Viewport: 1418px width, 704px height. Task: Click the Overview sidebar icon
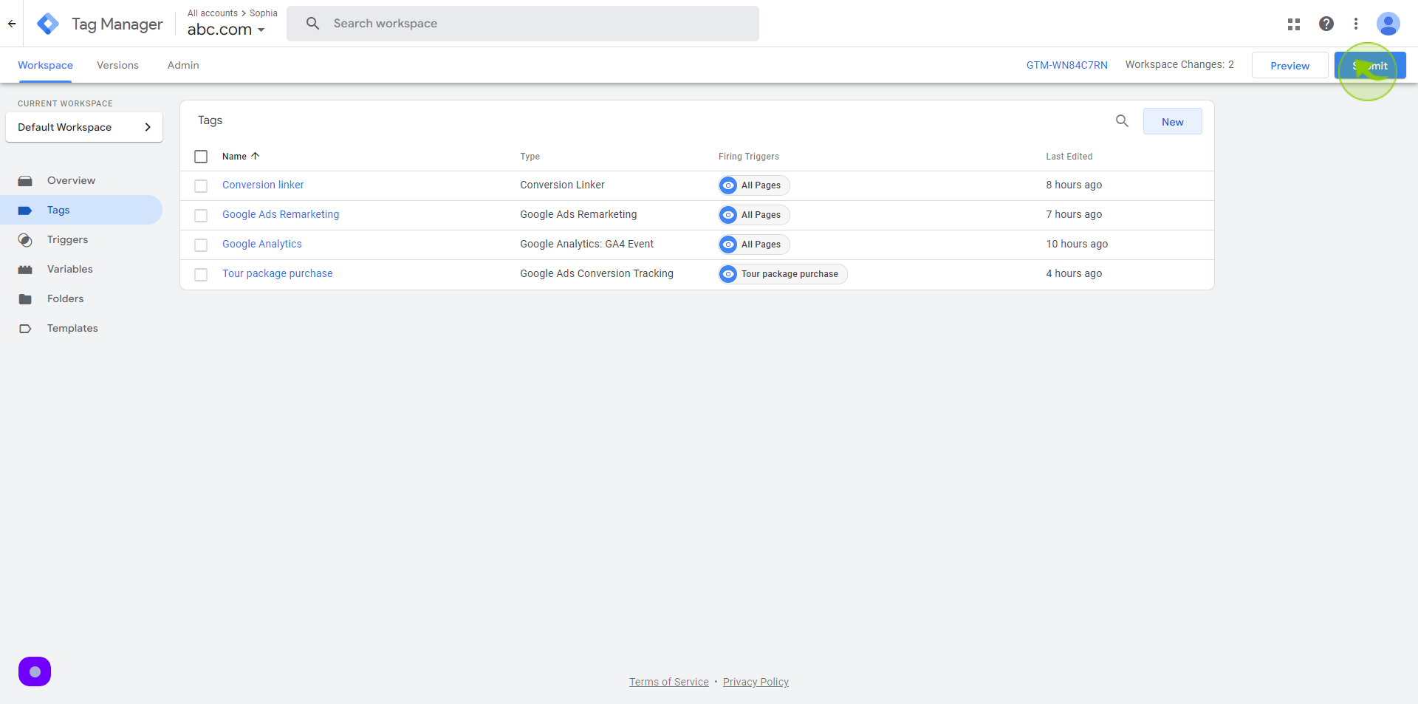pos(25,180)
